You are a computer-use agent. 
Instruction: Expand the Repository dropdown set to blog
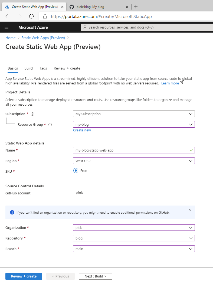tap(134, 238)
